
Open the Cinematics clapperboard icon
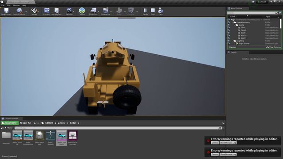click(105, 11)
